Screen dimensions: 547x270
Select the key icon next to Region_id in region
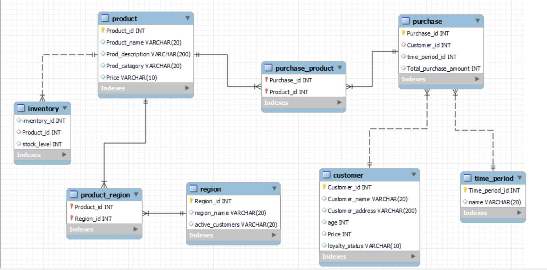click(192, 201)
